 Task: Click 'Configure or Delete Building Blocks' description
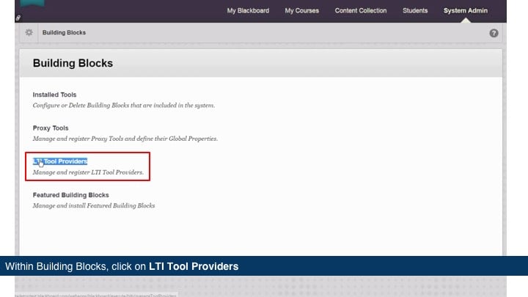124,106
